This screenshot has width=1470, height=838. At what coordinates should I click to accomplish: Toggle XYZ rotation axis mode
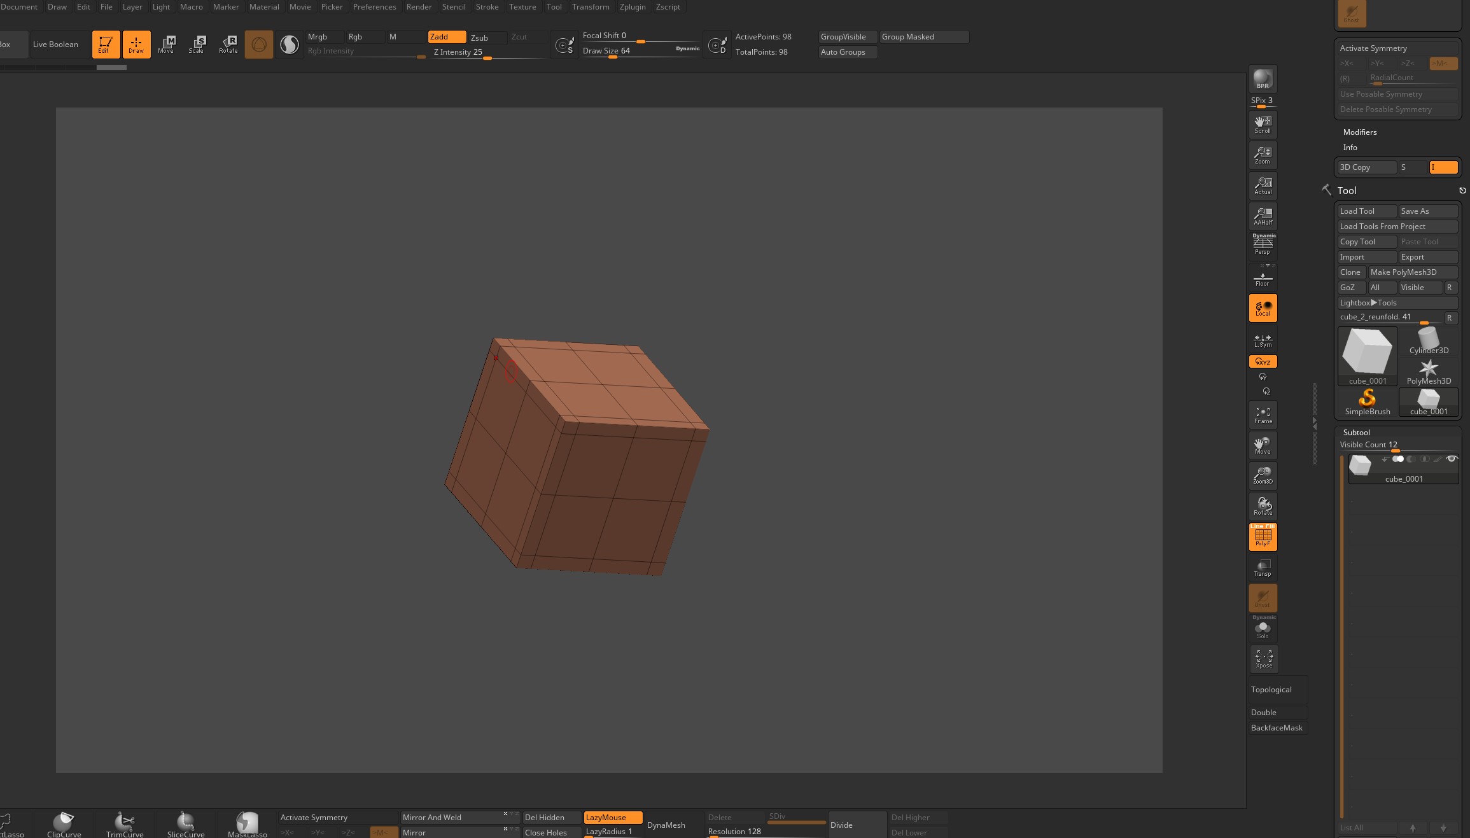[x=1263, y=362]
